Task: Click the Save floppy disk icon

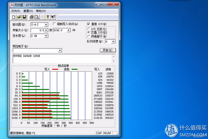Action: point(25,17)
